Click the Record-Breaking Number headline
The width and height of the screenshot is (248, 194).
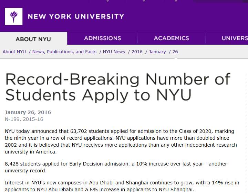tap(117, 87)
